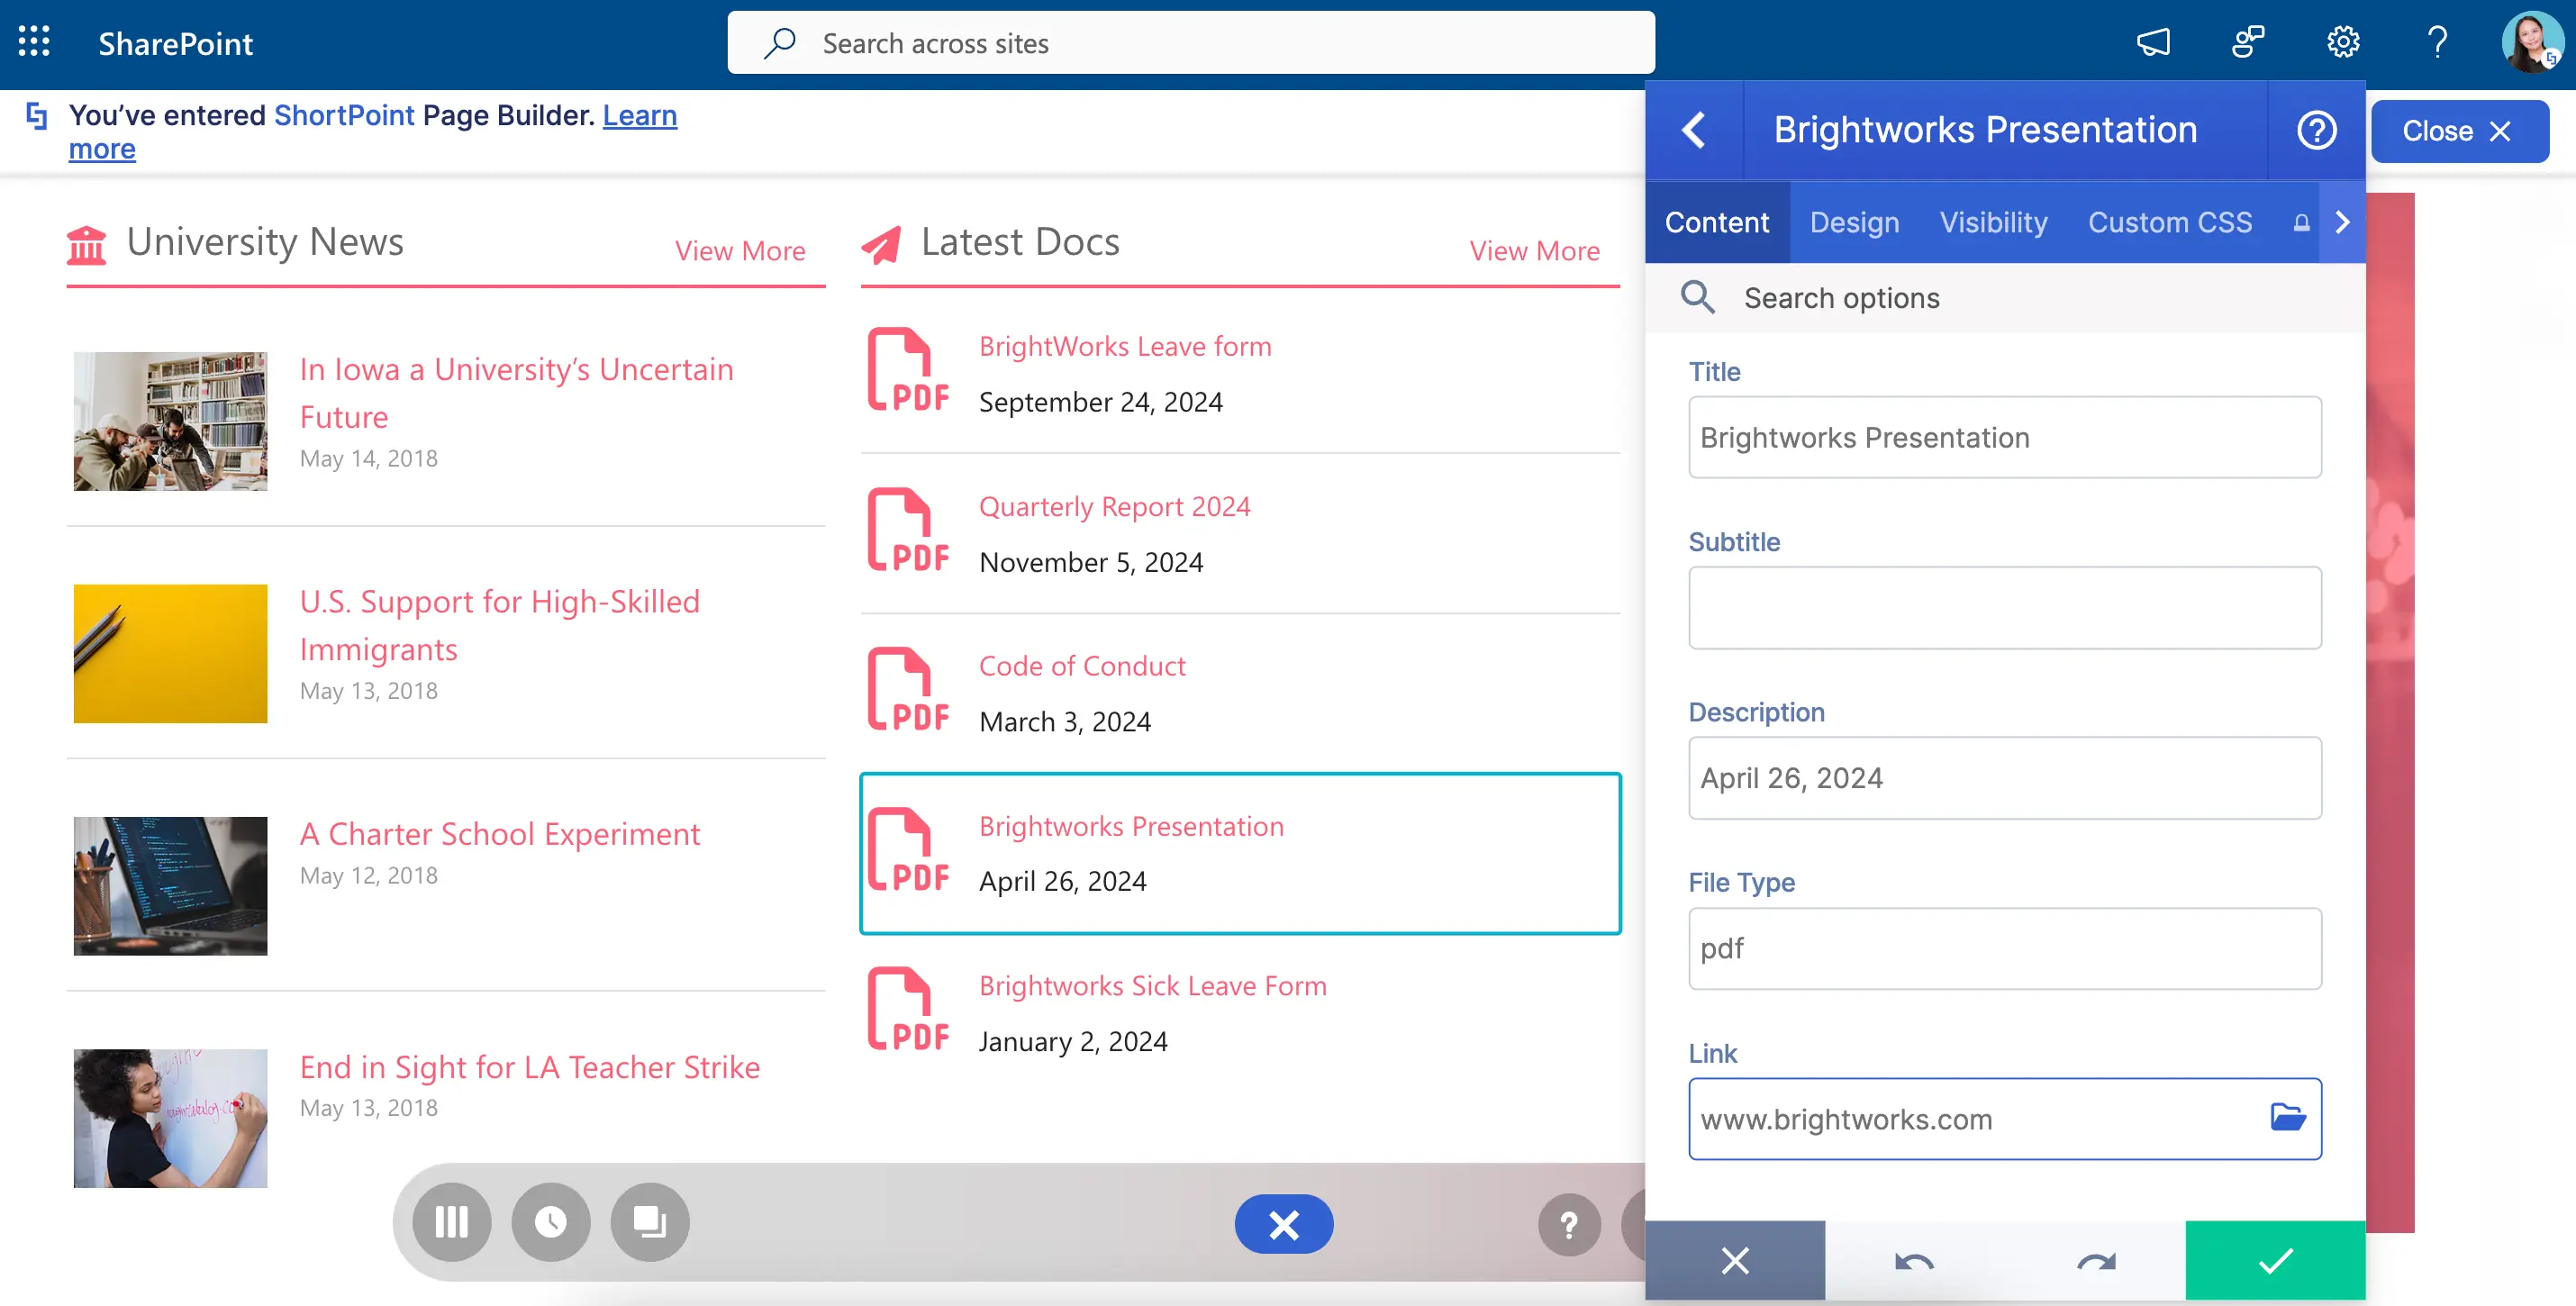Open the Iowa University's Uncertain Future article
Screen dimensions: 2576x1306
point(516,393)
